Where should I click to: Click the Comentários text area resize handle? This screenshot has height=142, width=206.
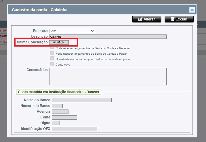click(x=165, y=84)
